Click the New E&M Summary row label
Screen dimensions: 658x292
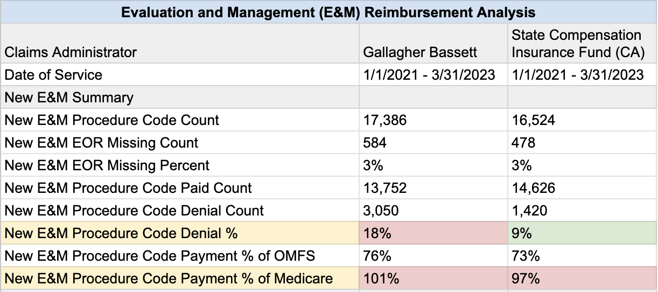tap(180, 98)
